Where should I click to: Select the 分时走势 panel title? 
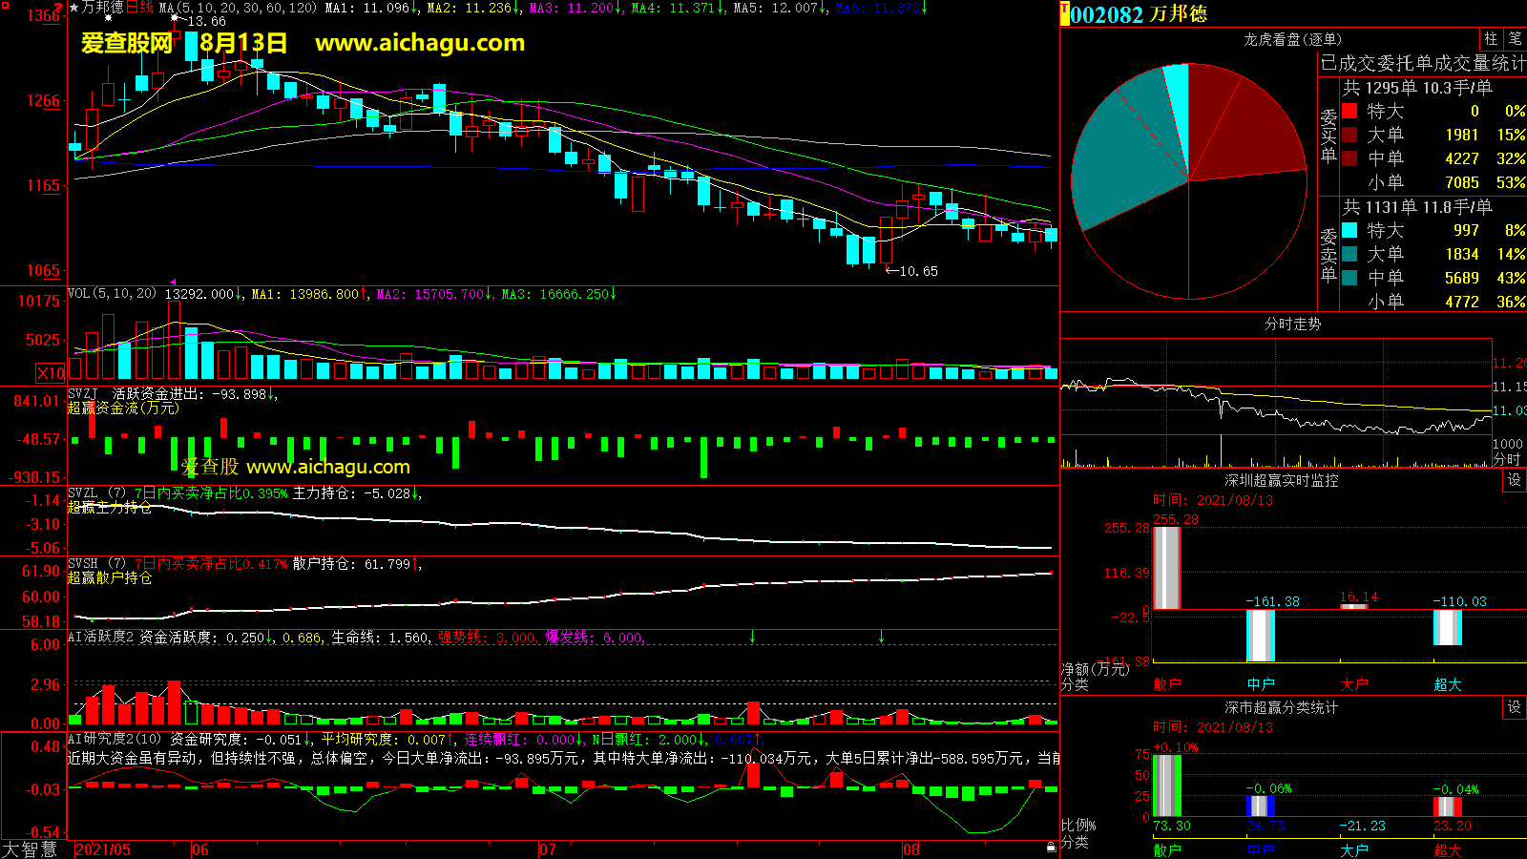click(x=1292, y=325)
